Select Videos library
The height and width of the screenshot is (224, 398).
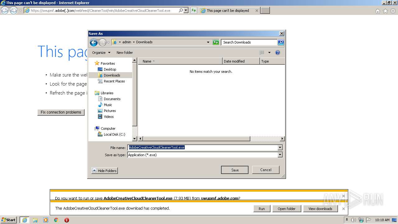tap(109, 117)
